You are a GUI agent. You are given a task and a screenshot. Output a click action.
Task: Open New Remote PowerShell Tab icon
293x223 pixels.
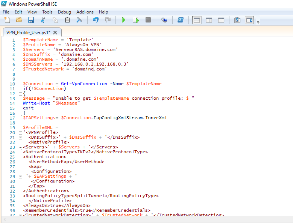164,20
